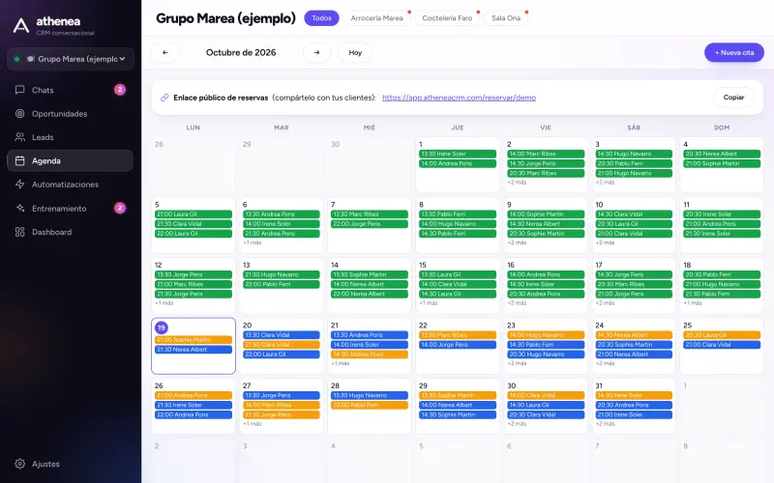The height and width of the screenshot is (483, 774).
Task: Open Entrenamiento sparkle icon
Action: pos(19,208)
